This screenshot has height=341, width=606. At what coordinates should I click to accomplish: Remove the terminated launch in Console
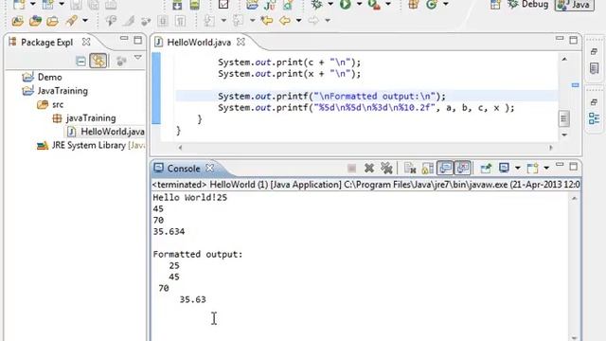[368, 169]
